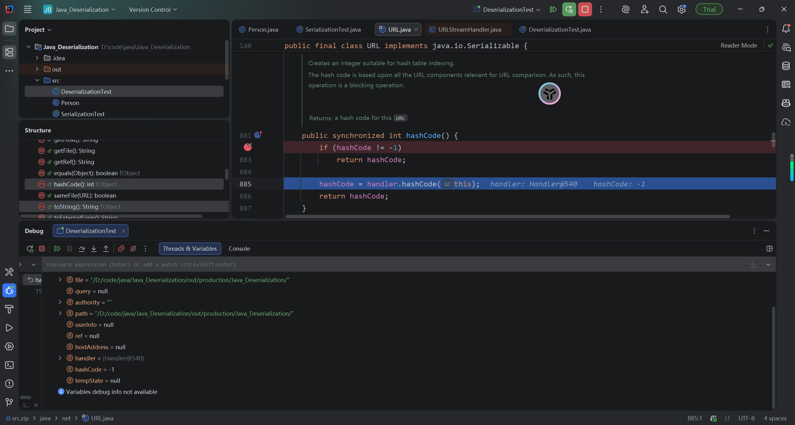Switch to URLStreamHandler.java tab
The width and height of the screenshot is (795, 425).
coord(469,30)
